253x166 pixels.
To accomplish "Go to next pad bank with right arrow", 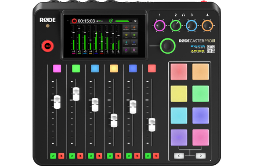I will 201,156.
